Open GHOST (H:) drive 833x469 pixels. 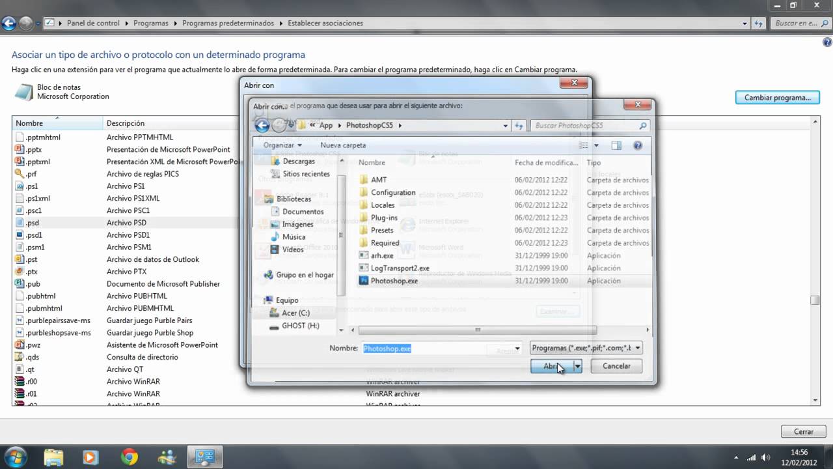(x=300, y=326)
